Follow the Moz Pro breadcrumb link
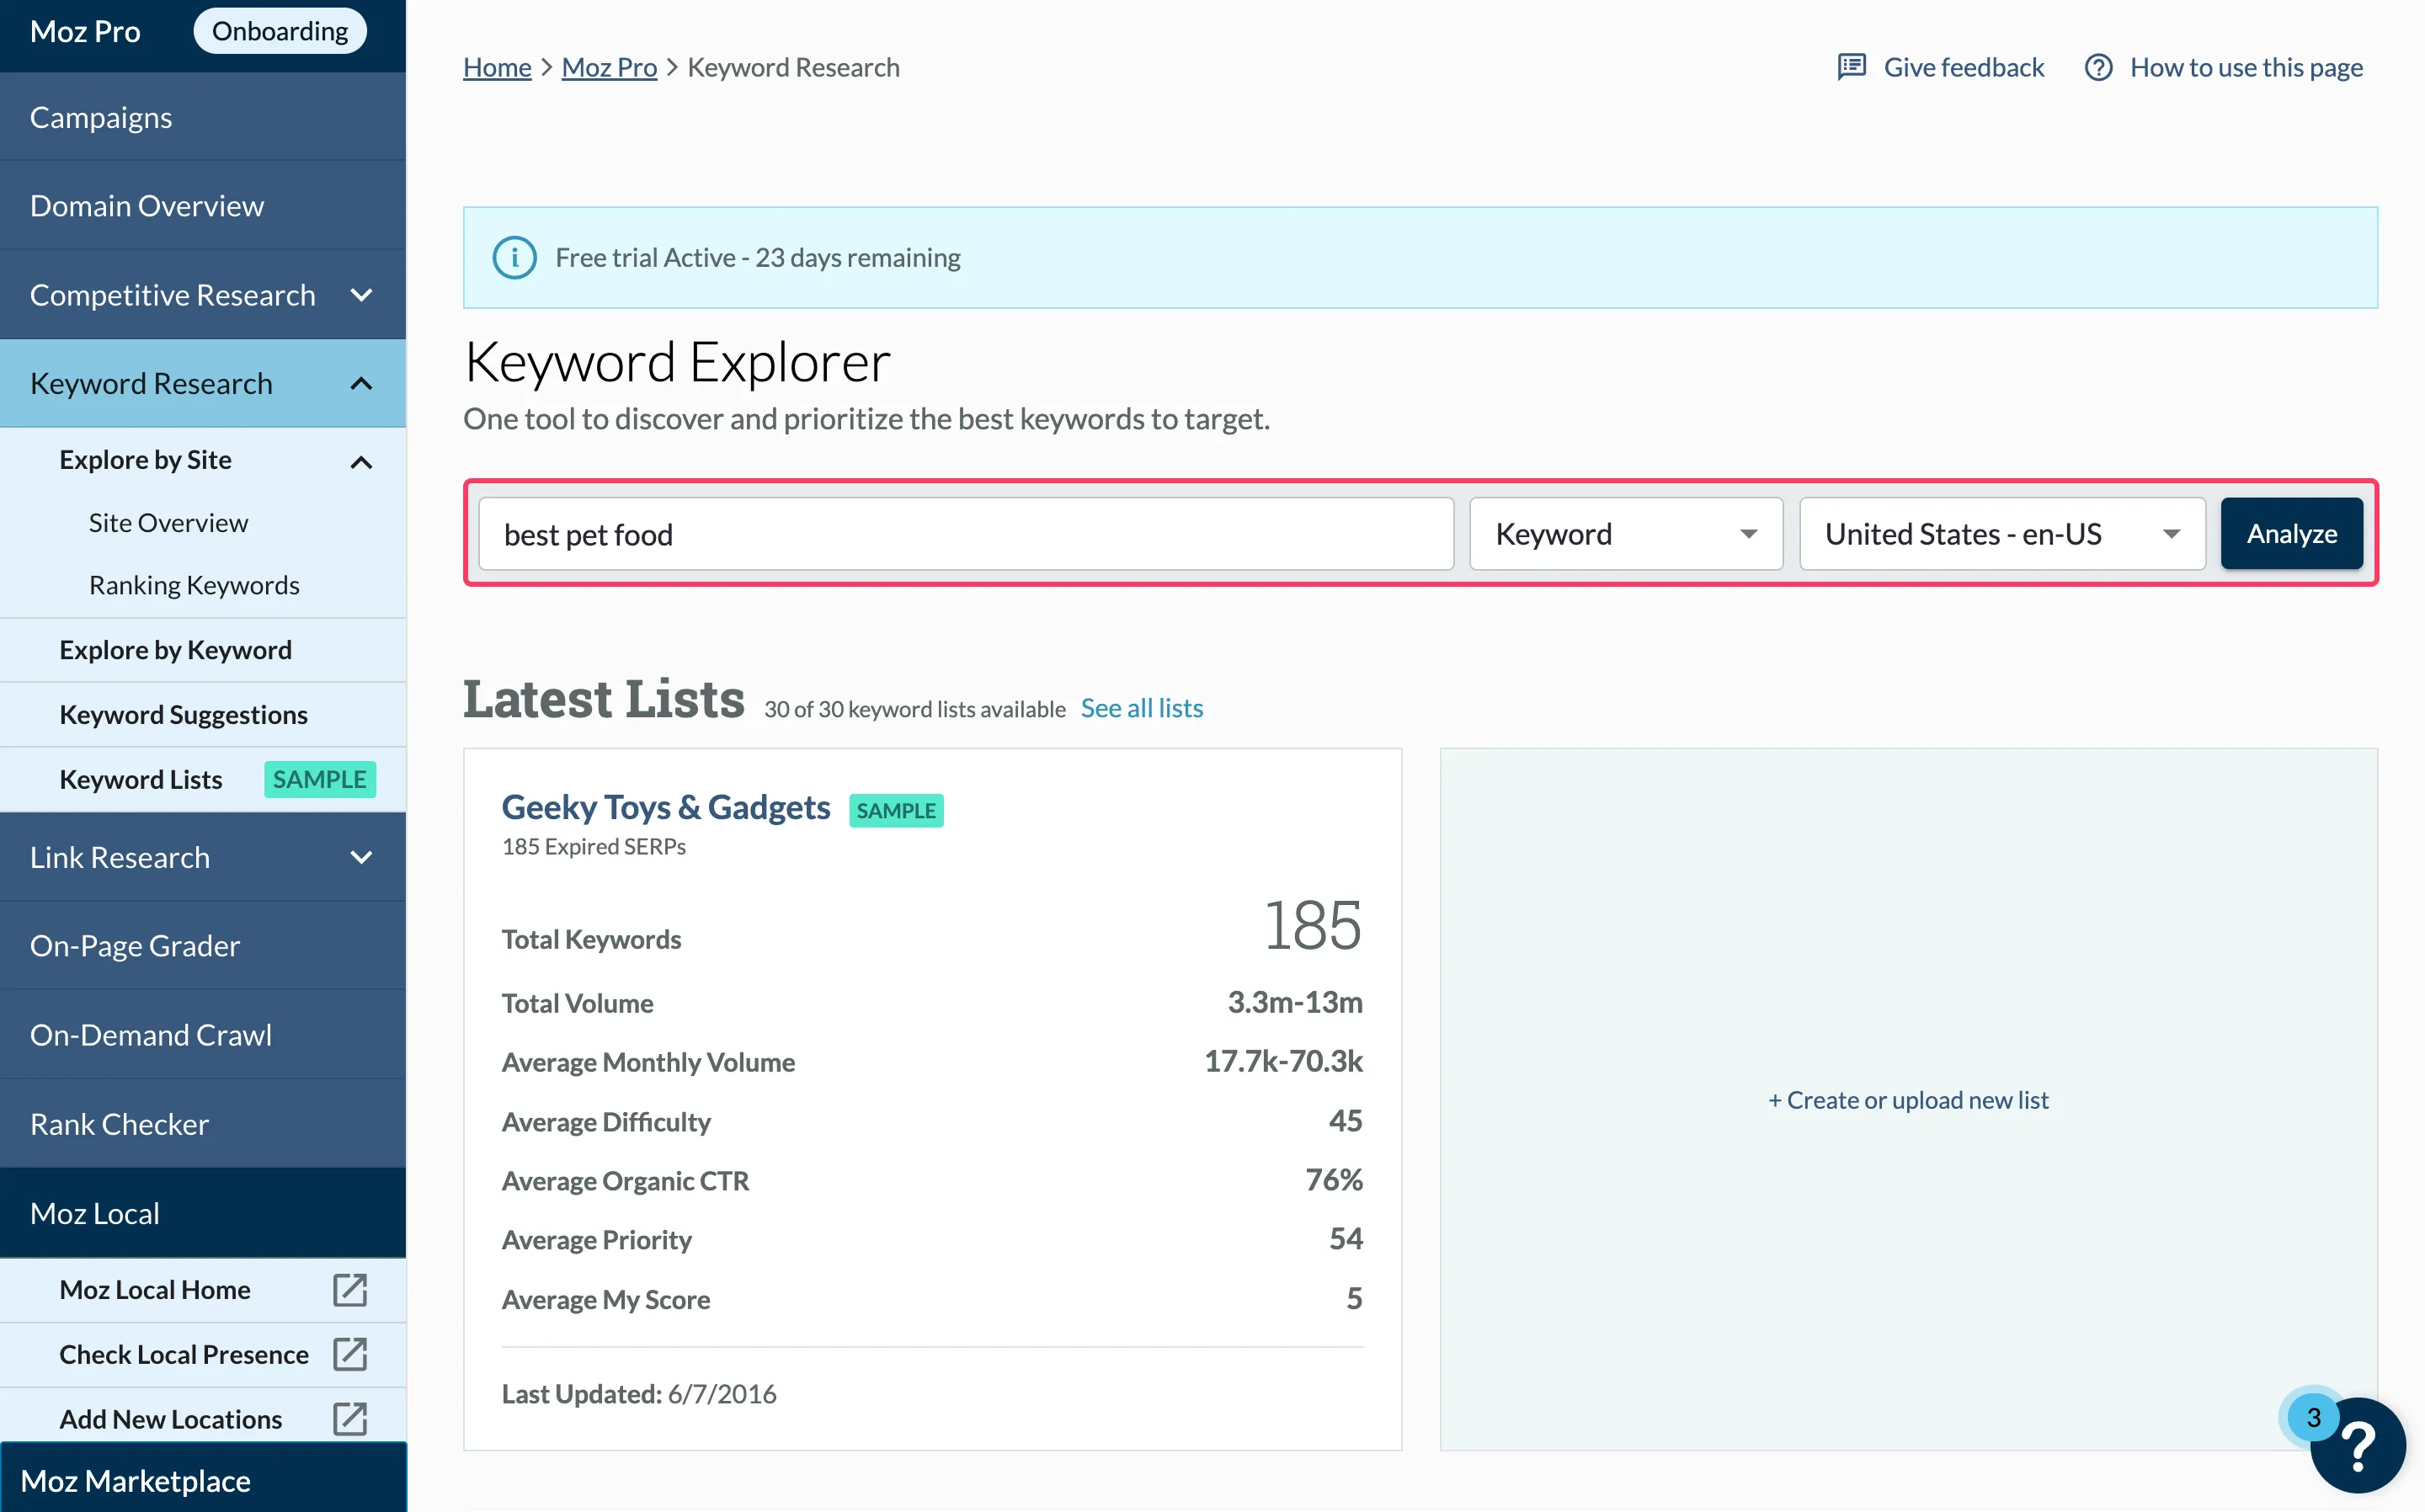The height and width of the screenshot is (1512, 2425). pos(609,67)
